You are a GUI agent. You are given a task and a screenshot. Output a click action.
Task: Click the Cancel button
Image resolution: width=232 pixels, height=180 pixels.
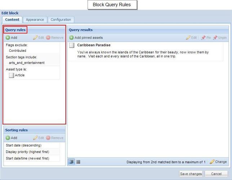(x=216, y=174)
